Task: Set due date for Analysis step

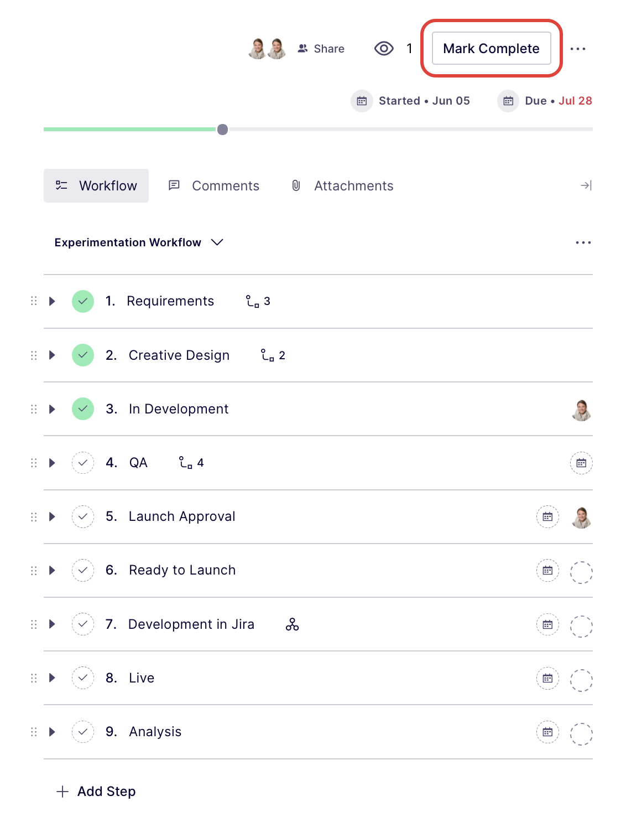Action: tap(547, 732)
